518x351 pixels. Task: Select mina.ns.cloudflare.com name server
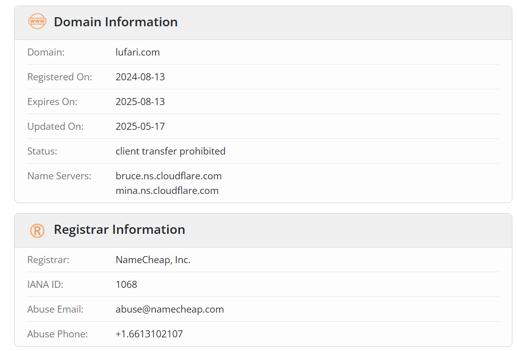click(167, 191)
